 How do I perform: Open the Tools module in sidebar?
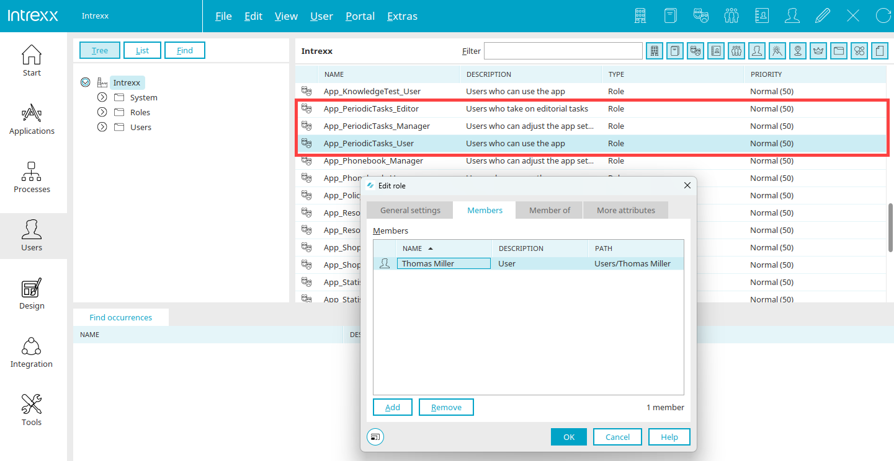click(x=32, y=410)
